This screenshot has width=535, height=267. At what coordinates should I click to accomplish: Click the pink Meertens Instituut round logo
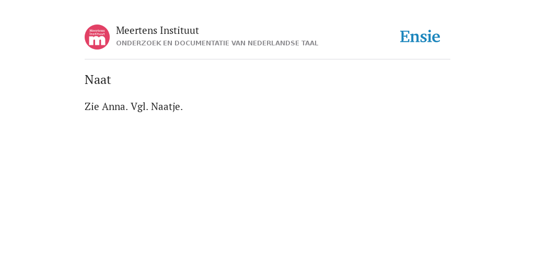pyautogui.click(x=97, y=37)
